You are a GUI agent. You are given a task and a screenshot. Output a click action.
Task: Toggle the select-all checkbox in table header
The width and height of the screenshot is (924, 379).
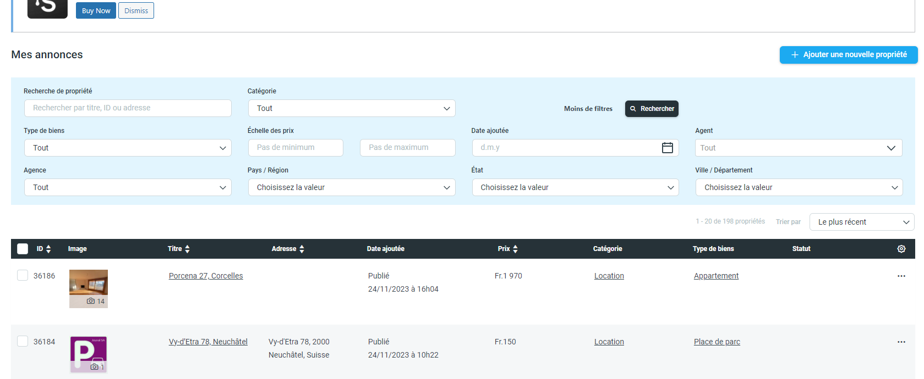[23, 249]
